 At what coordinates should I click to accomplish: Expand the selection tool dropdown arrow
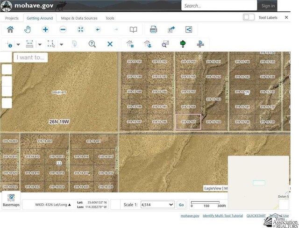61,44
